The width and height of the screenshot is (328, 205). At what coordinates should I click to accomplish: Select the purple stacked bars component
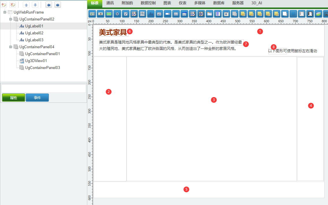[x=218, y=14]
